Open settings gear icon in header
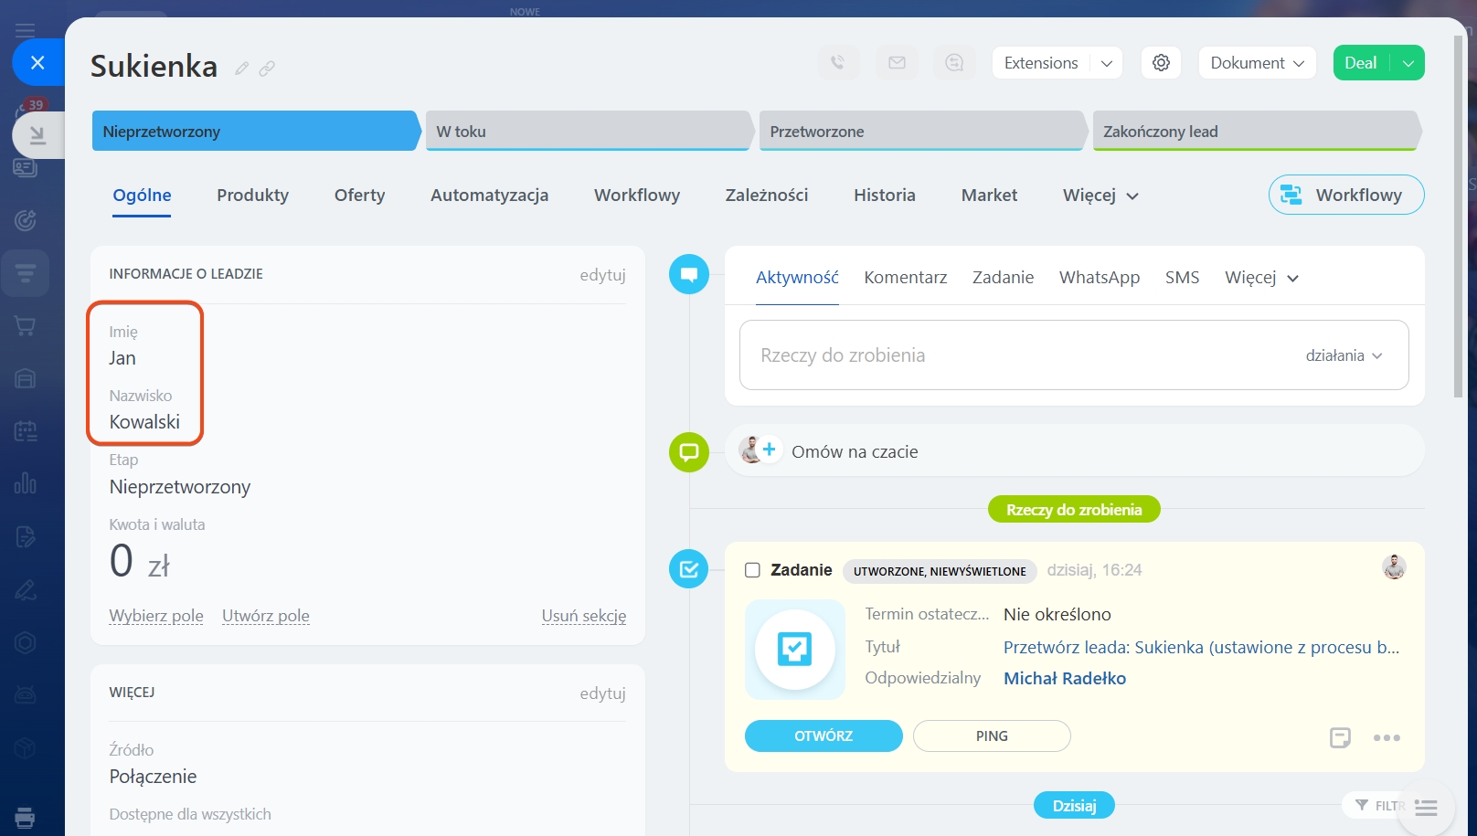The height and width of the screenshot is (836, 1477). pyautogui.click(x=1161, y=63)
